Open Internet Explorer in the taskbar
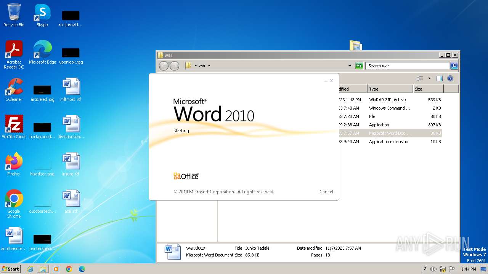The image size is (488, 274). click(30, 269)
